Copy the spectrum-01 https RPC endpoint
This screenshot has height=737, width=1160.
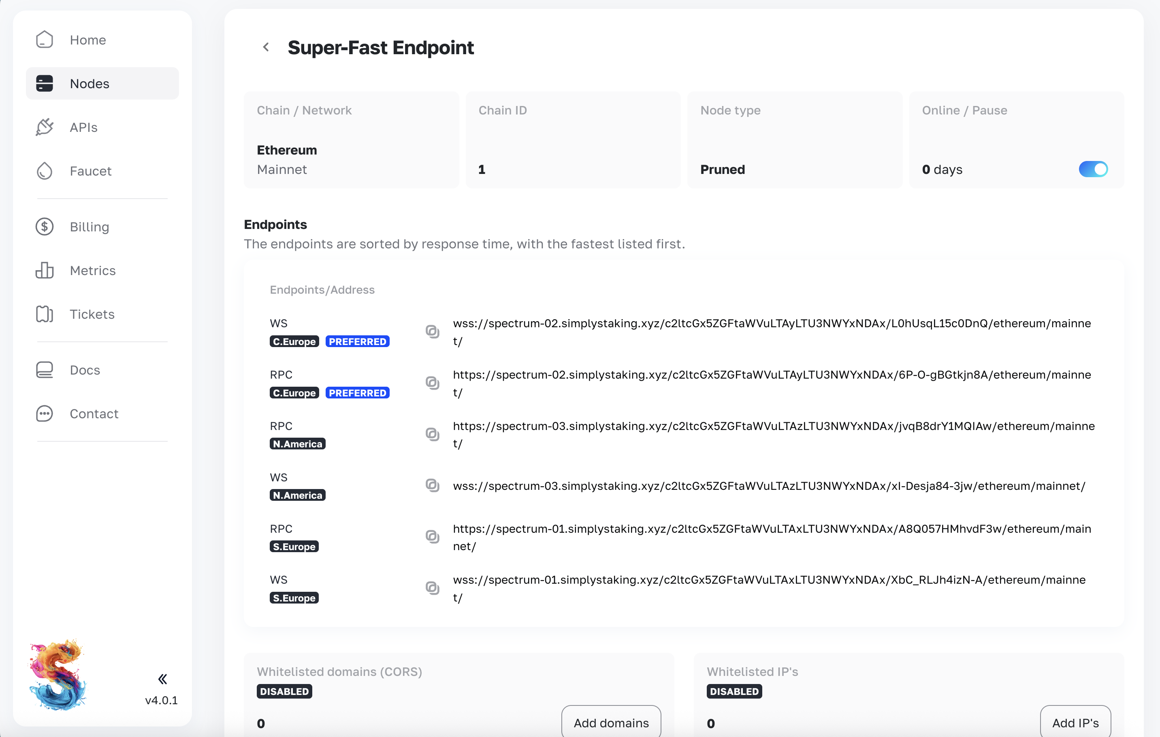pos(432,537)
